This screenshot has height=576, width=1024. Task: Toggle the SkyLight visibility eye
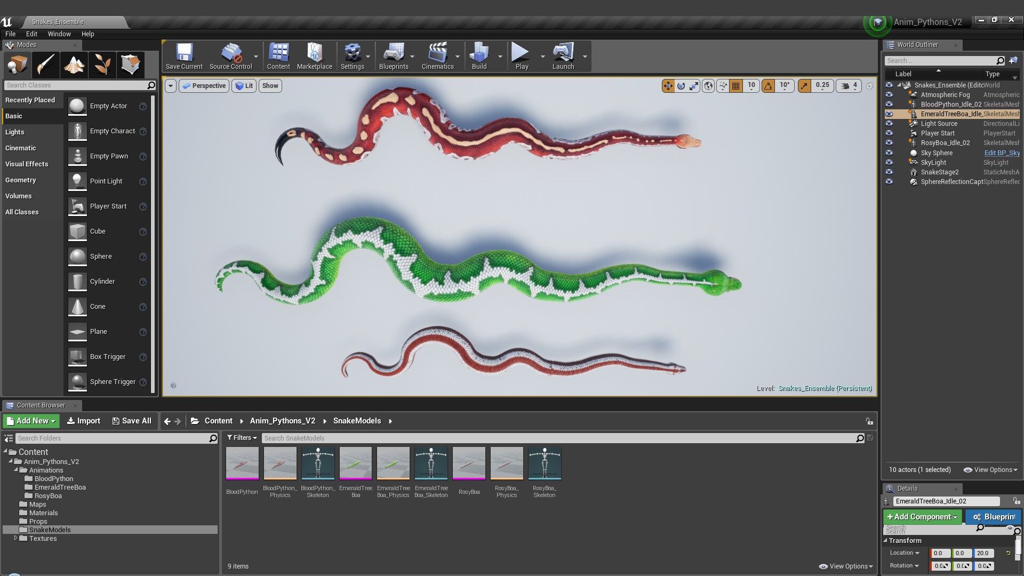890,163
